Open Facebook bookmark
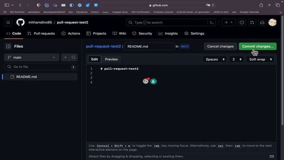 click(x=82, y=12)
